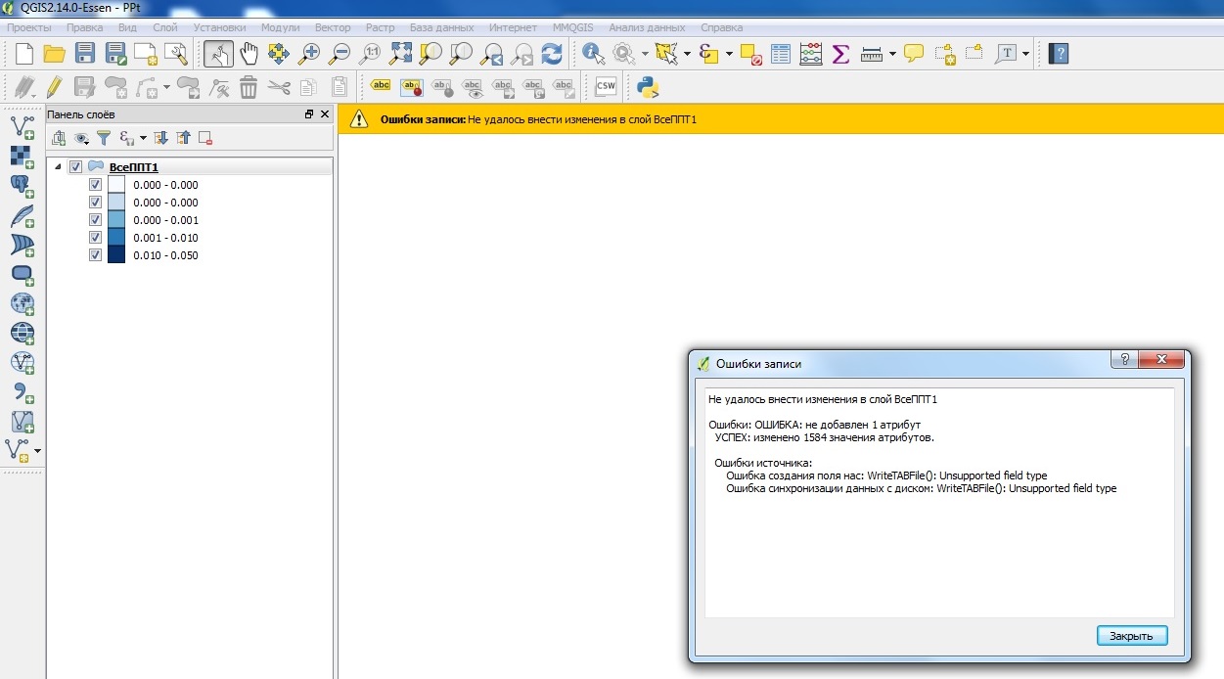Screen dimensions: 1224x679
Task: Collapse the ВсеППТ1 layer tree arrow
Action: click(x=58, y=167)
